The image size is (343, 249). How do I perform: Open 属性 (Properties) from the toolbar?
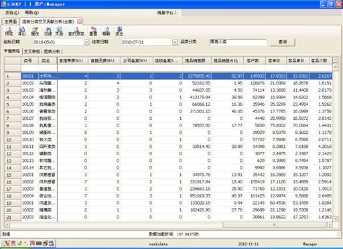point(35,31)
